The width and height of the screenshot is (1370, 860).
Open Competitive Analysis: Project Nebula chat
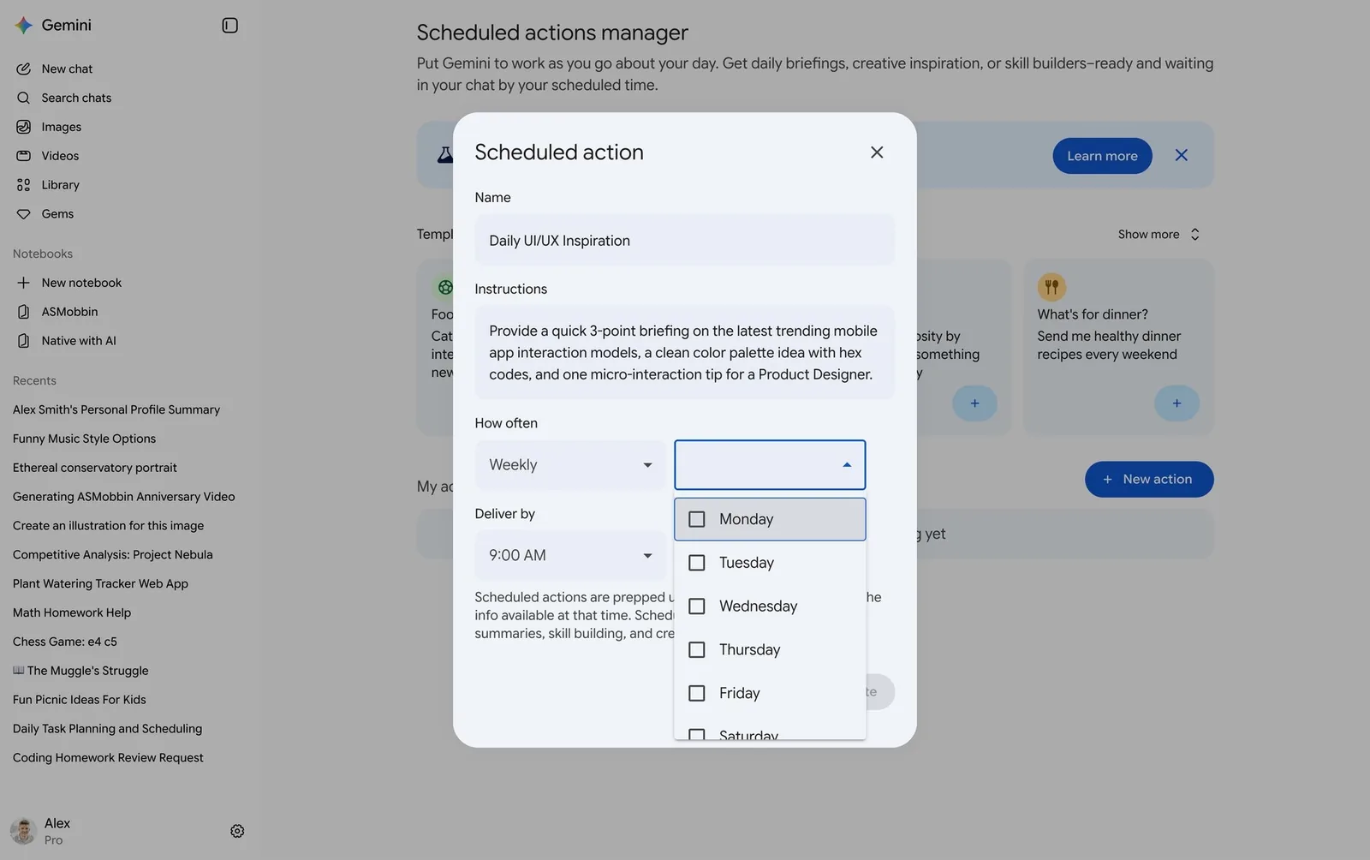(112, 555)
